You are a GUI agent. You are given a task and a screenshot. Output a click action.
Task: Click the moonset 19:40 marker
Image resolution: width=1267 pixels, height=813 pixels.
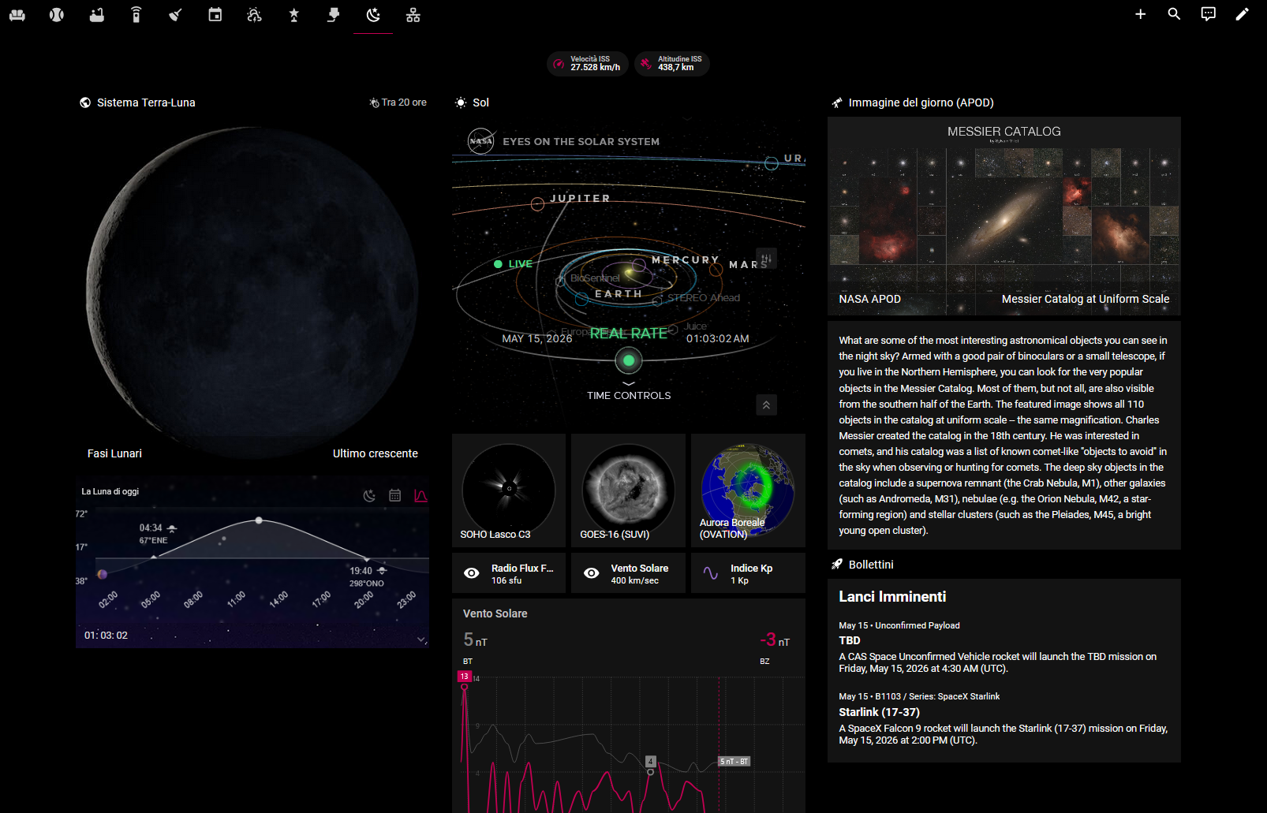coord(368,576)
